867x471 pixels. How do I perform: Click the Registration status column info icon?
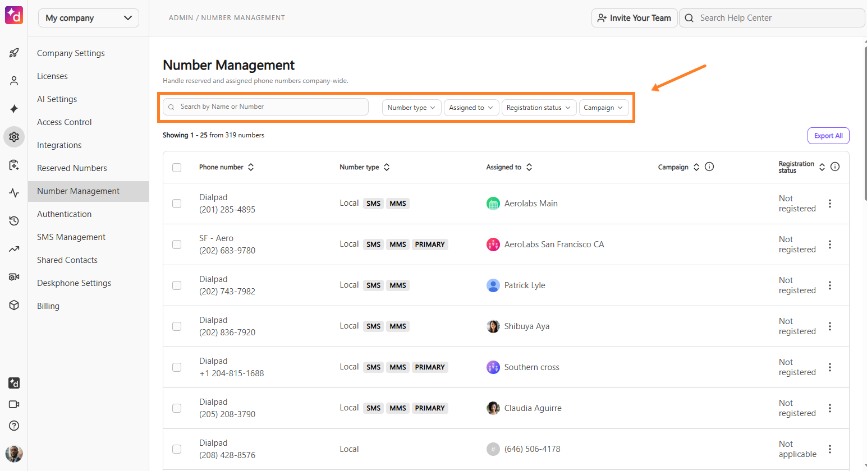(835, 167)
